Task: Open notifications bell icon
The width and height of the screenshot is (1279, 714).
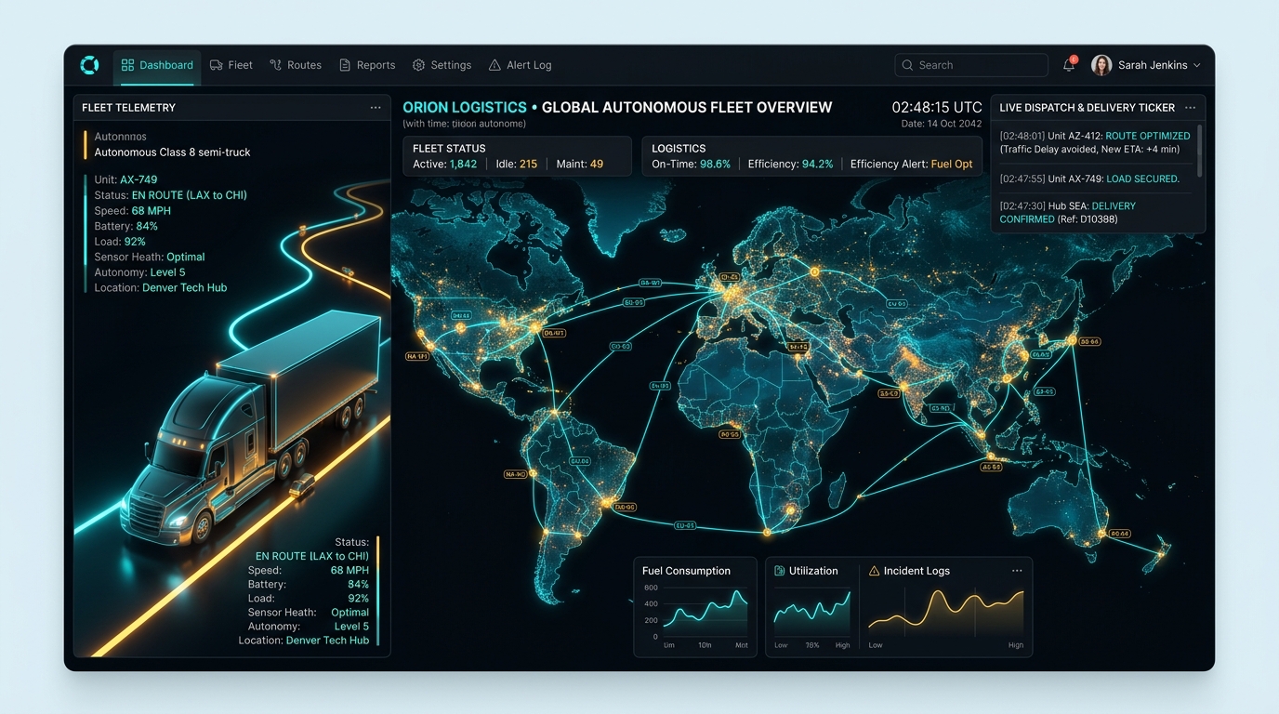Action: (1069, 65)
